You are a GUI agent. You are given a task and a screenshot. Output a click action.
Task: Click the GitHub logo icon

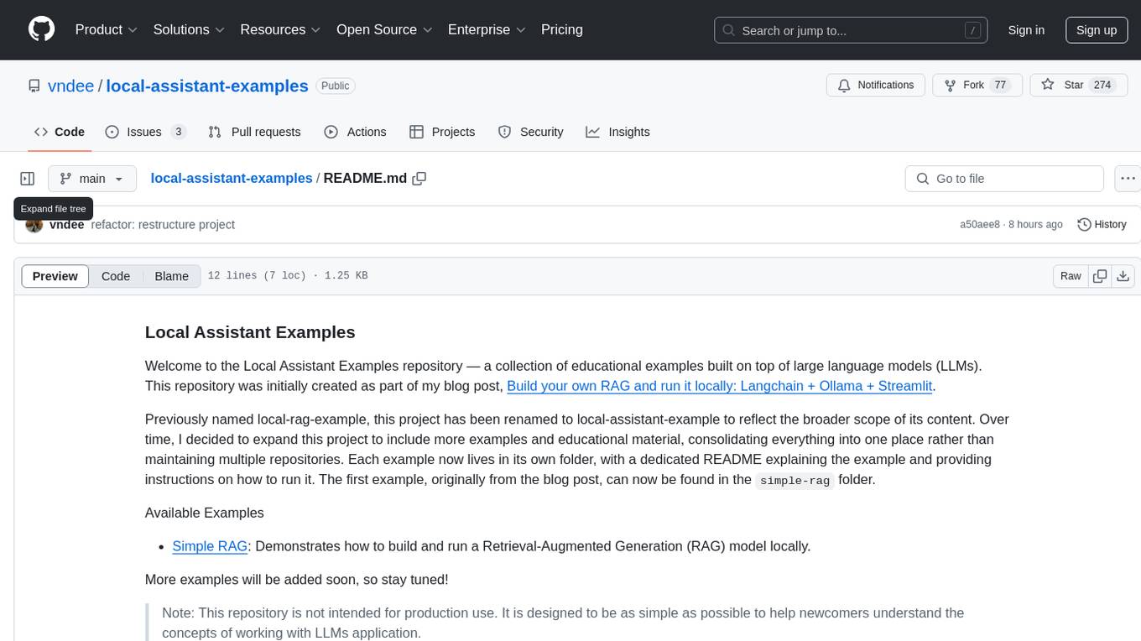[41, 29]
